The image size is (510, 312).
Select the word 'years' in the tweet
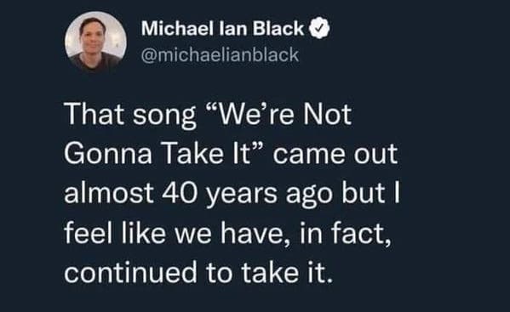point(242,196)
